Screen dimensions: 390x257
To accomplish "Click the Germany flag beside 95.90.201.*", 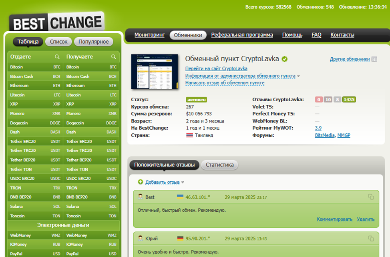I will (x=180, y=238).
